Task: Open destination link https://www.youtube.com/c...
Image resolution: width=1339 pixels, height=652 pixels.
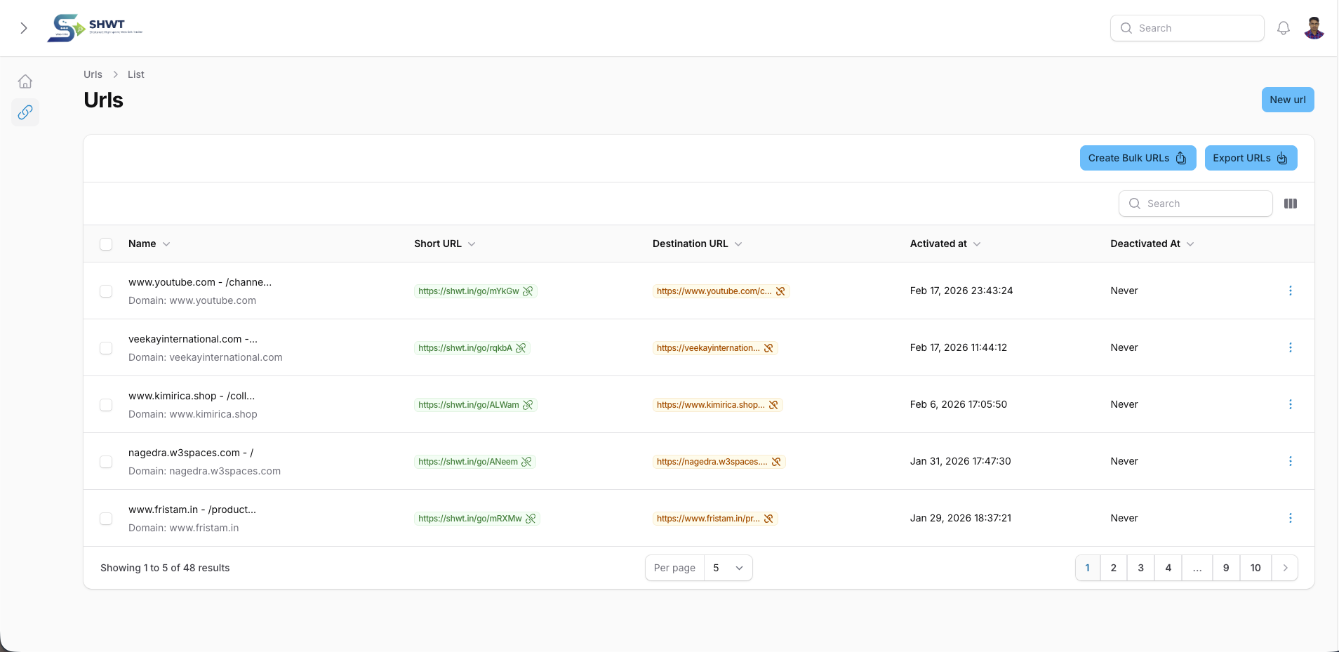Action: pos(714,291)
